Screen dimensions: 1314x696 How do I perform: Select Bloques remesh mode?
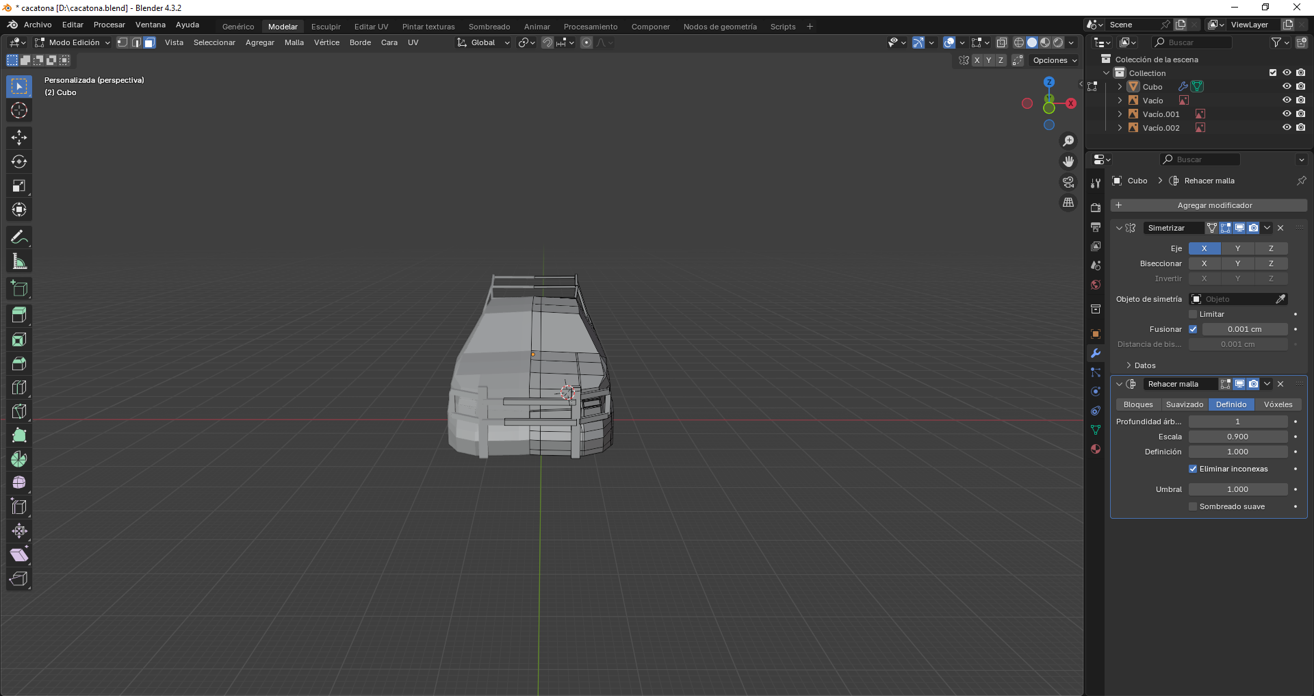pos(1138,404)
